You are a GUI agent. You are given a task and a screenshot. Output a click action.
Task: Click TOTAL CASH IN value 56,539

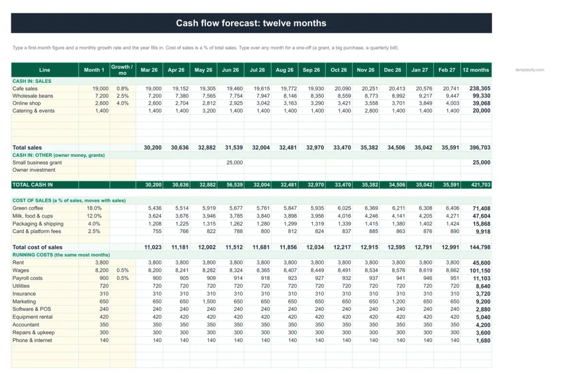[235, 185]
